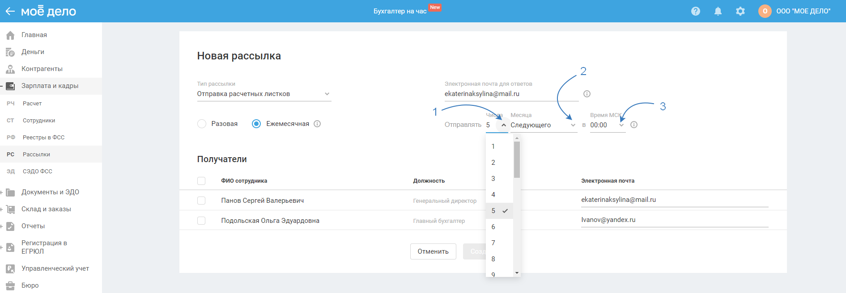The height and width of the screenshot is (293, 846).
Task: Open the Месяца dropdown showing Следующего
Action: pos(543,125)
